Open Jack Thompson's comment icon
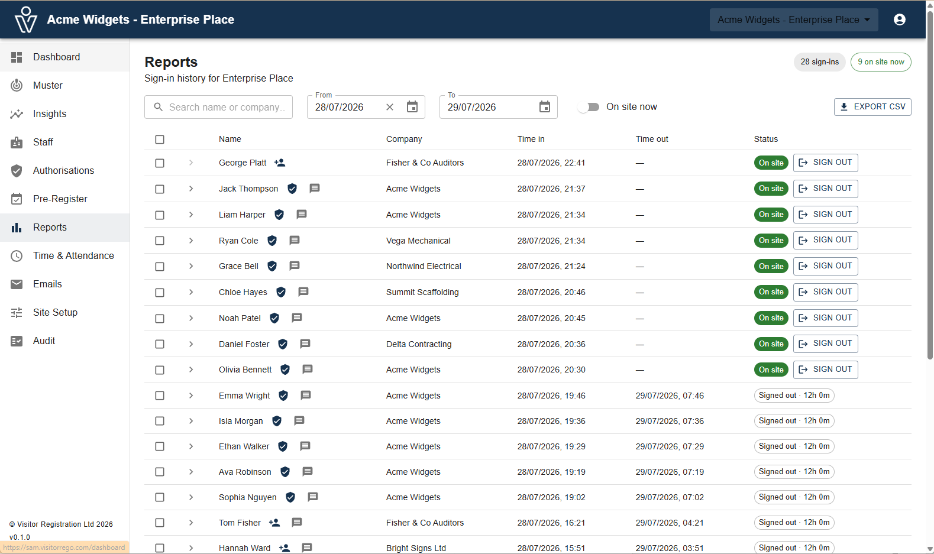 tap(315, 188)
